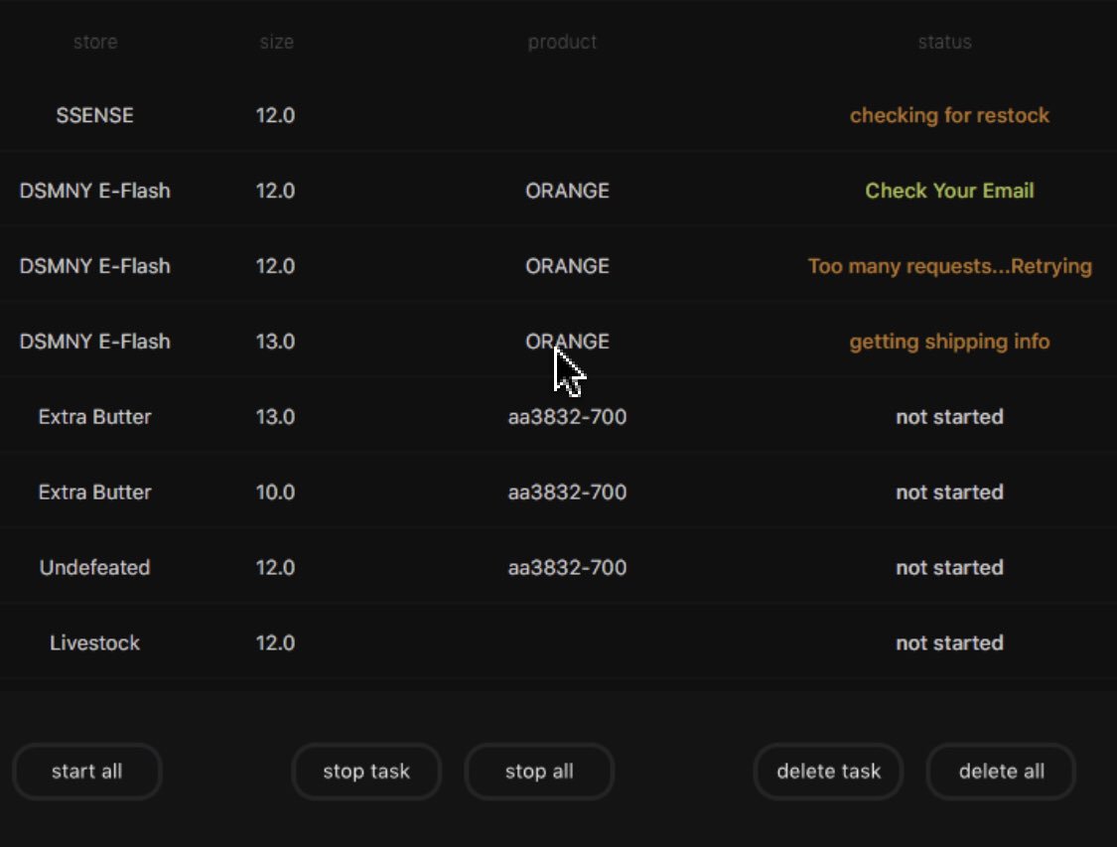Click size 13.0 in the Extra Butter row
The width and height of the screenshot is (1117, 847).
tap(276, 417)
